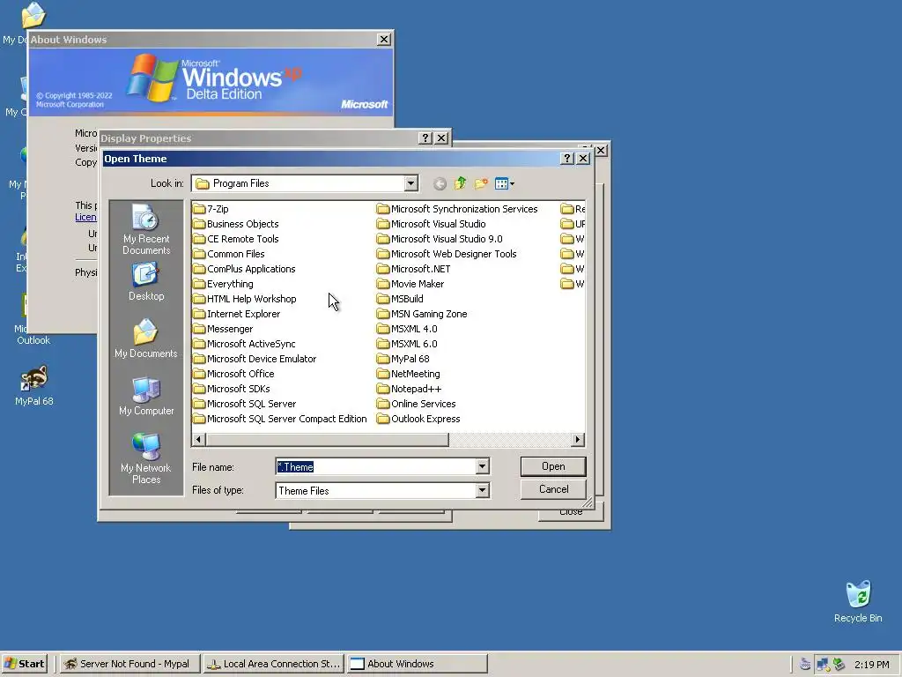Image resolution: width=902 pixels, height=677 pixels.
Task: Click Display Properties help question-mark button
Action: tap(425, 138)
